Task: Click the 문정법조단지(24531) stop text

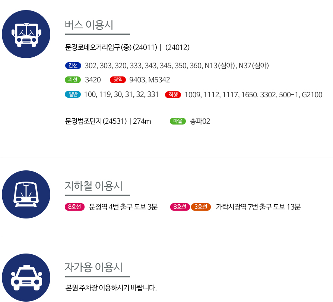Action: [96, 121]
